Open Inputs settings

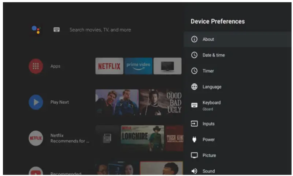tap(237, 124)
